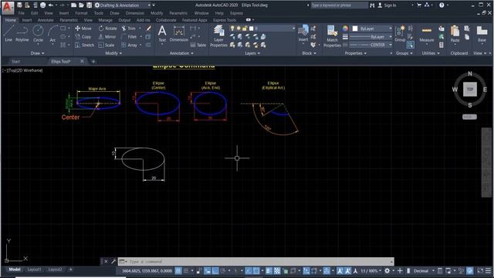Select the Dimension tool
Screen dimensions: 494x278
178,34
